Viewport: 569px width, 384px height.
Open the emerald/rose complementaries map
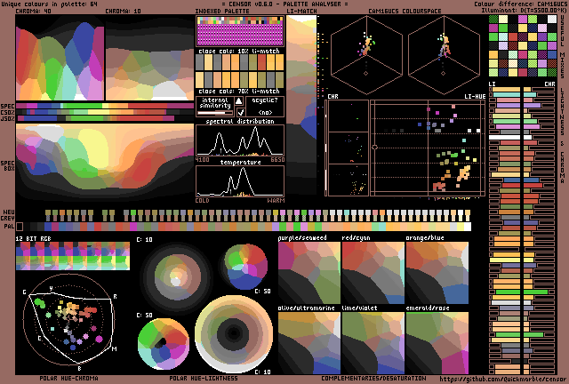pyautogui.click(x=437, y=343)
